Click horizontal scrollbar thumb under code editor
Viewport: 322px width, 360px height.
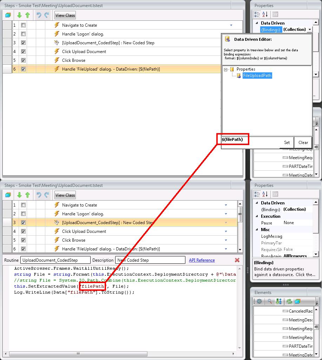(x=78, y=354)
